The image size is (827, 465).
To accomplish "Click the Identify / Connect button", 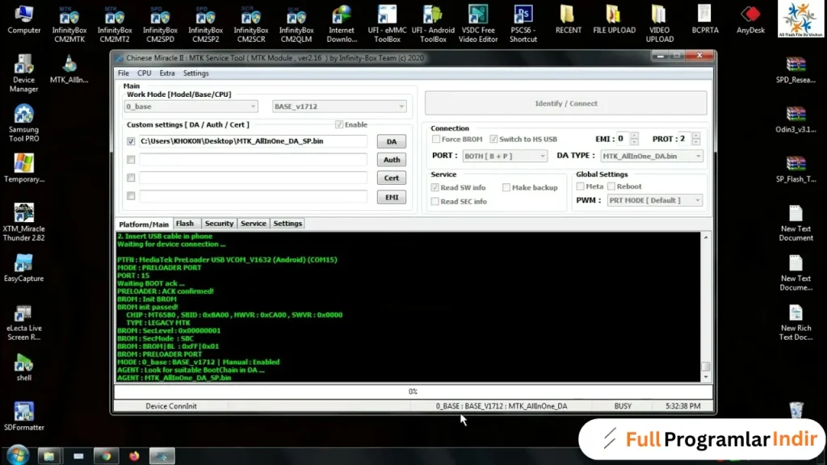I will 566,103.
